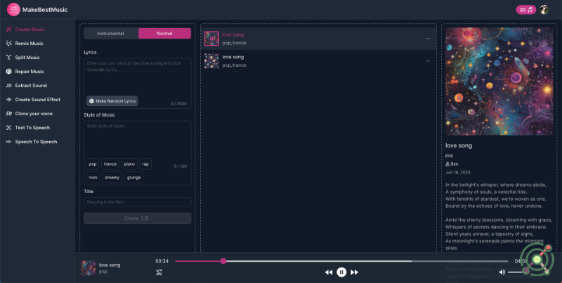The image size is (562, 283).
Task: Open Remix Music from sidebar
Action: [x=29, y=44]
